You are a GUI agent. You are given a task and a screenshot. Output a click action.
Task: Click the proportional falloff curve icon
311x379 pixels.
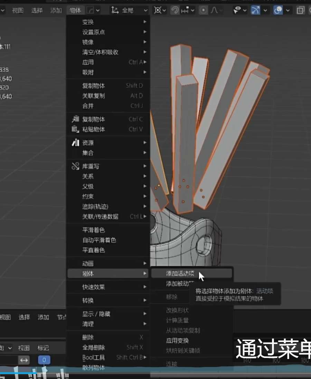[x=214, y=10]
